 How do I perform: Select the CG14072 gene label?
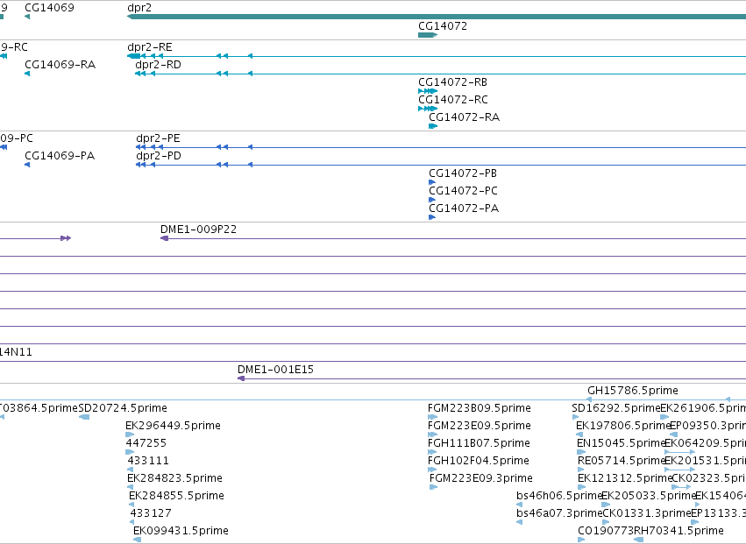point(443,26)
